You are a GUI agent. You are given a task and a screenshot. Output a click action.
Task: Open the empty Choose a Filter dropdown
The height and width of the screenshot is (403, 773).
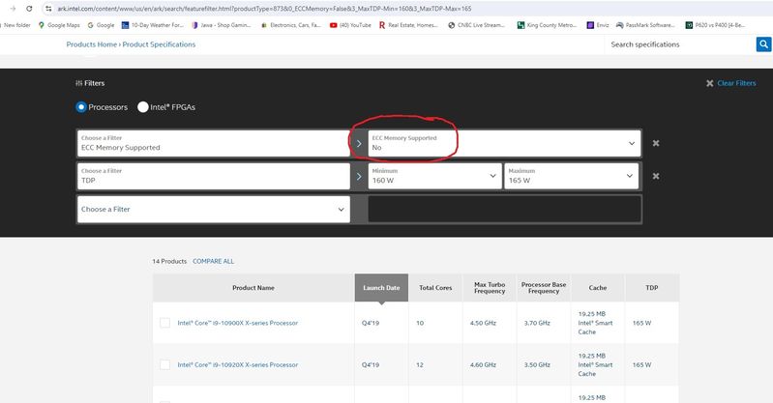pos(214,210)
